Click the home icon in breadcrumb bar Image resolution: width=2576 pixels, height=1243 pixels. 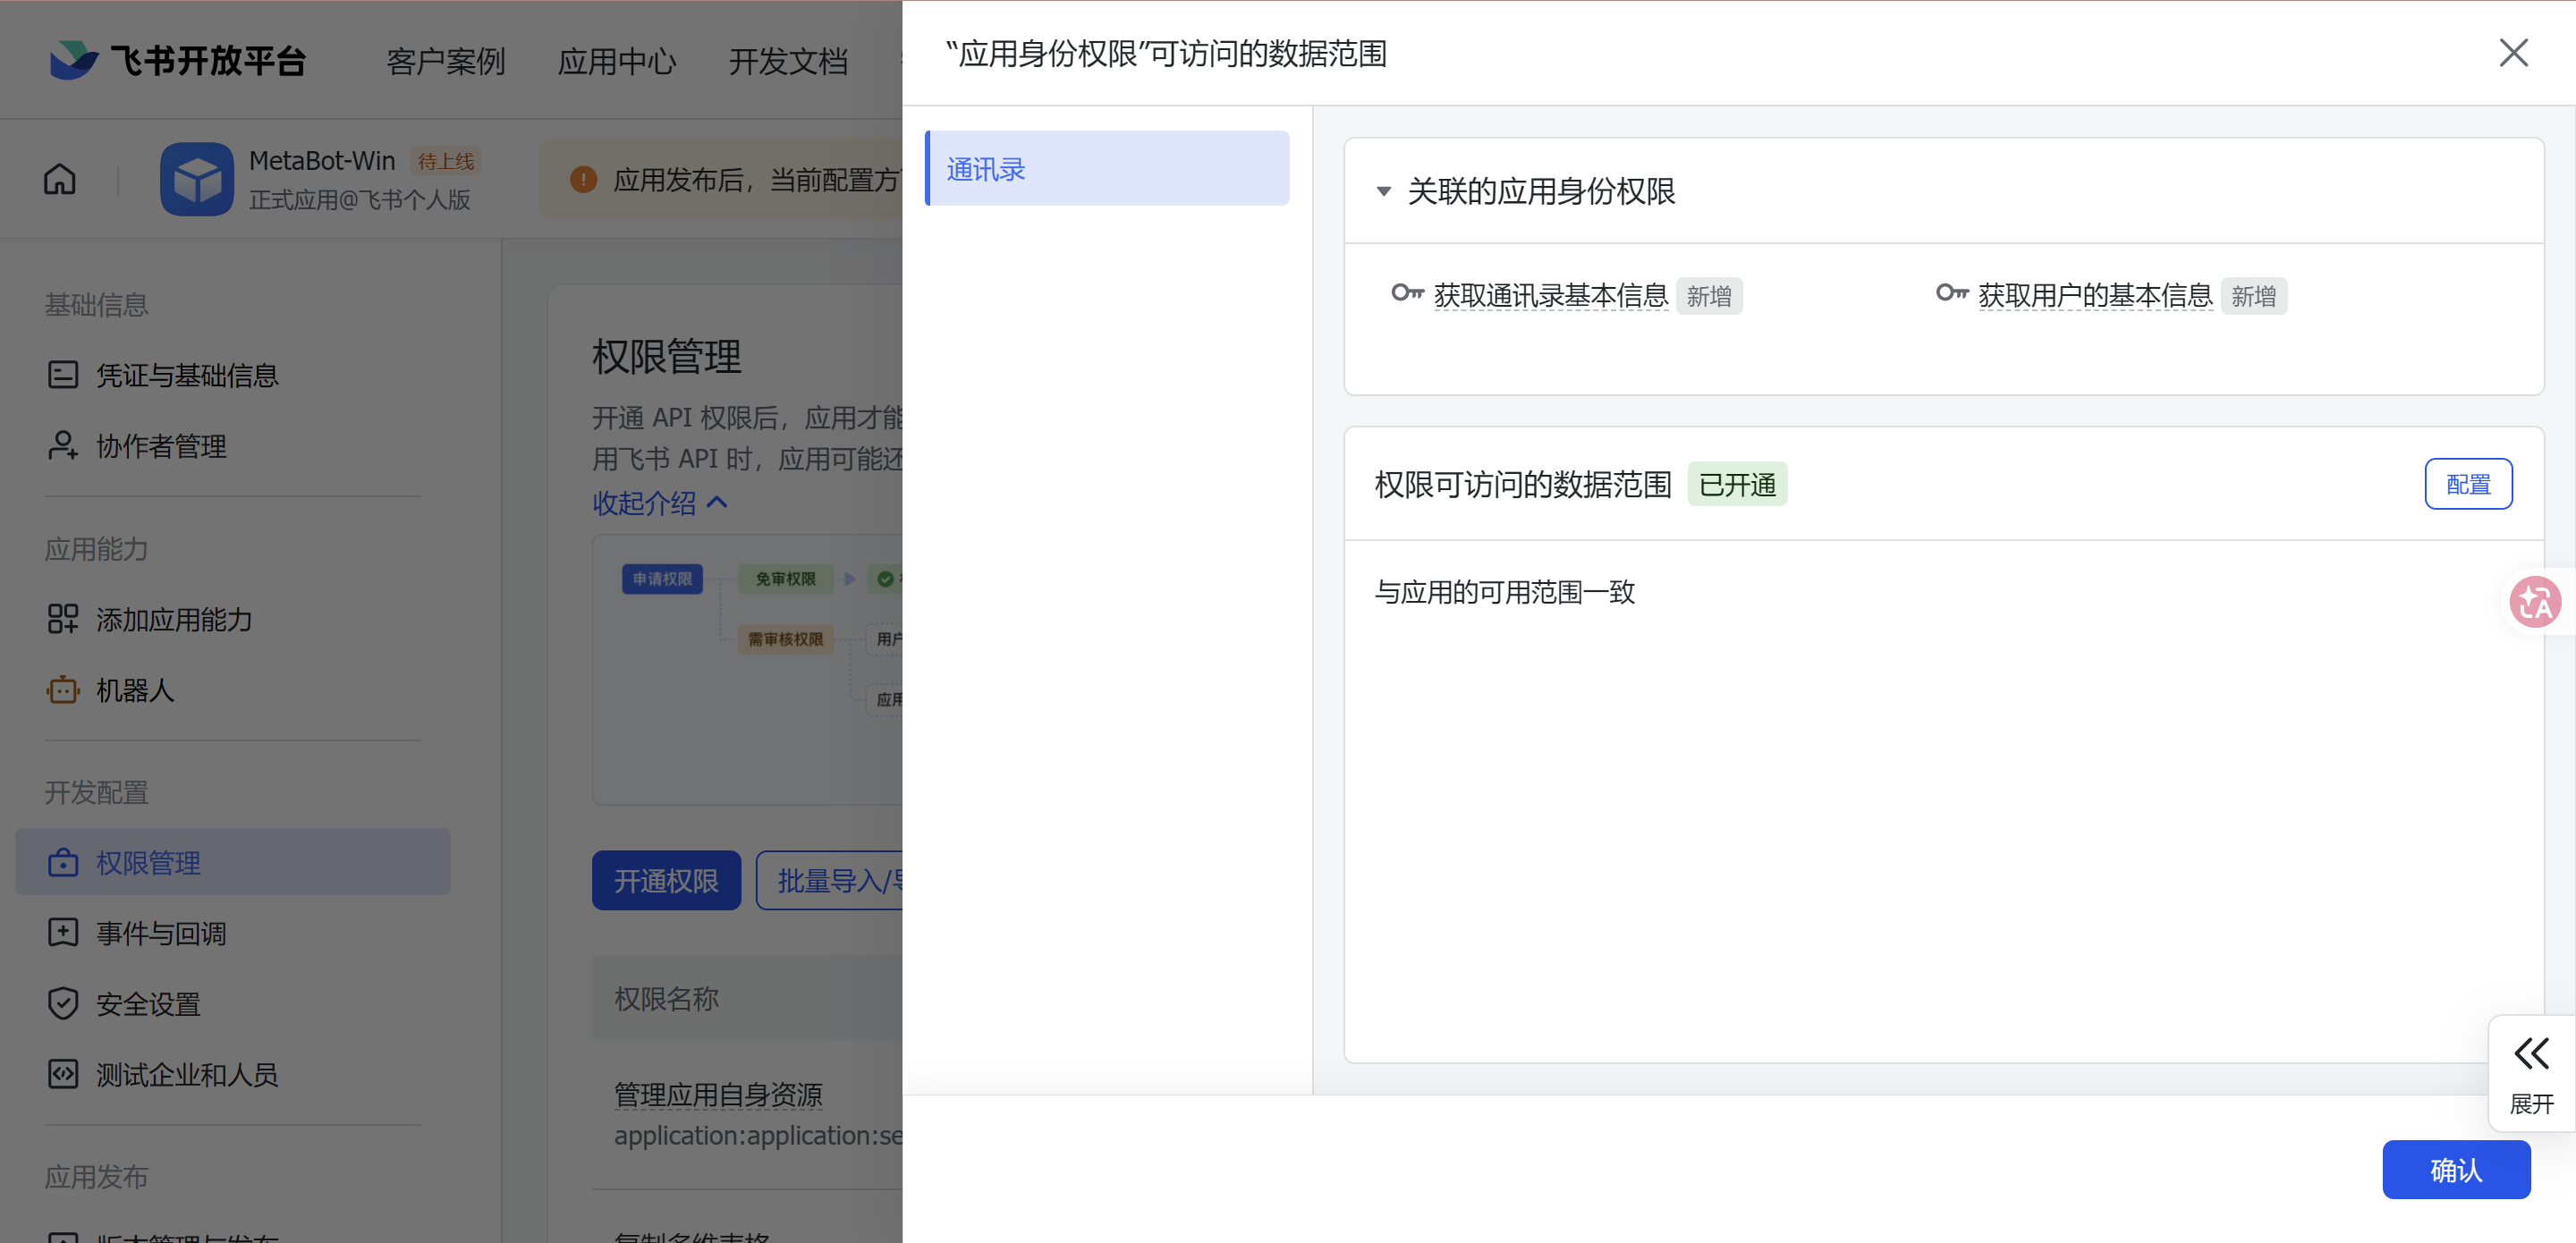(60, 179)
